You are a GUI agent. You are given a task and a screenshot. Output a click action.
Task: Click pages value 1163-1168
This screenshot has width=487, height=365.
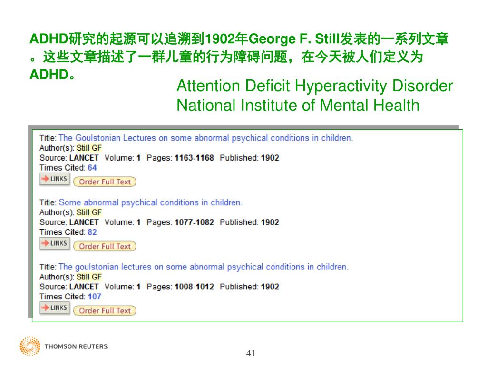coord(194,158)
